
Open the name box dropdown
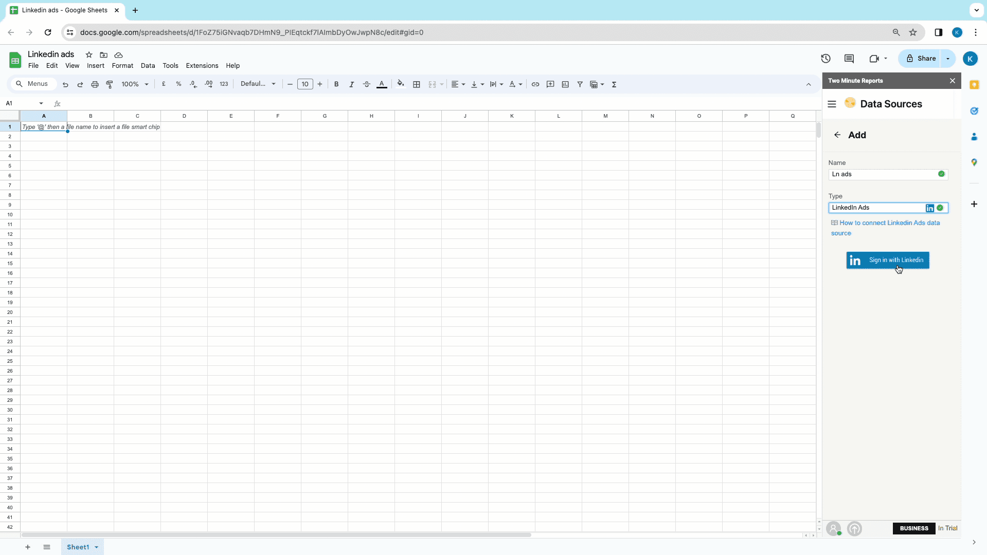41,103
